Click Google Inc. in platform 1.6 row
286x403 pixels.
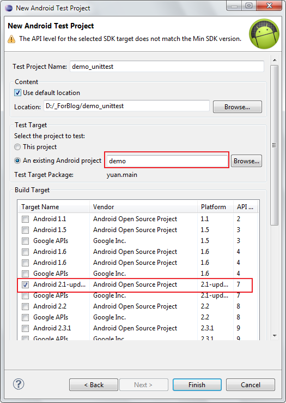pyautogui.click(x=109, y=274)
